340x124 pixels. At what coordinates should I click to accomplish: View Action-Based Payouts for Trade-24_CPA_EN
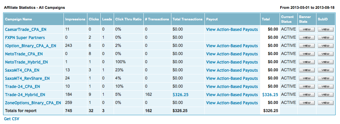click(x=232, y=87)
